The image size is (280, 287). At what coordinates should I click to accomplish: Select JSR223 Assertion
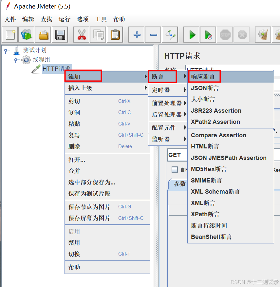pyautogui.click(x=231, y=110)
